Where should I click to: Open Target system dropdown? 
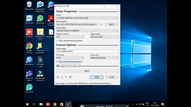104,37
